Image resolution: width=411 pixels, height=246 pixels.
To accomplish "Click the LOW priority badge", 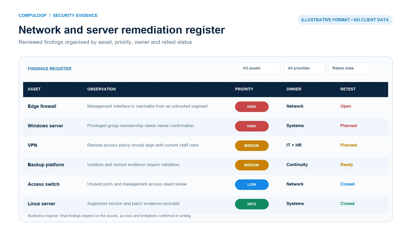I will point(252,184).
